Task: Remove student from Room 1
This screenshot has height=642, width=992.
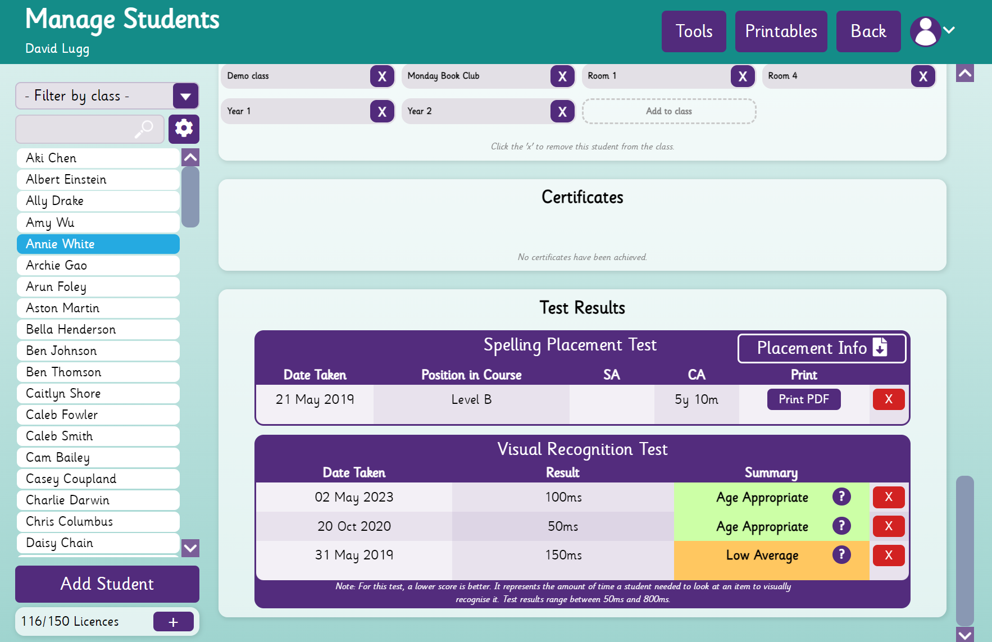Action: coord(743,76)
